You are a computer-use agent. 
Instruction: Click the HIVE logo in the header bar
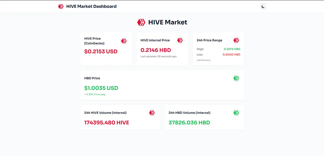click(x=61, y=7)
